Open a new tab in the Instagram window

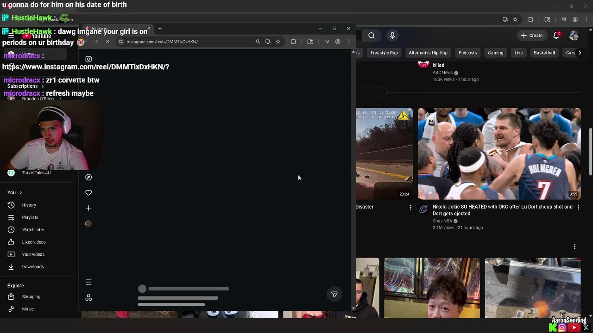point(160,29)
